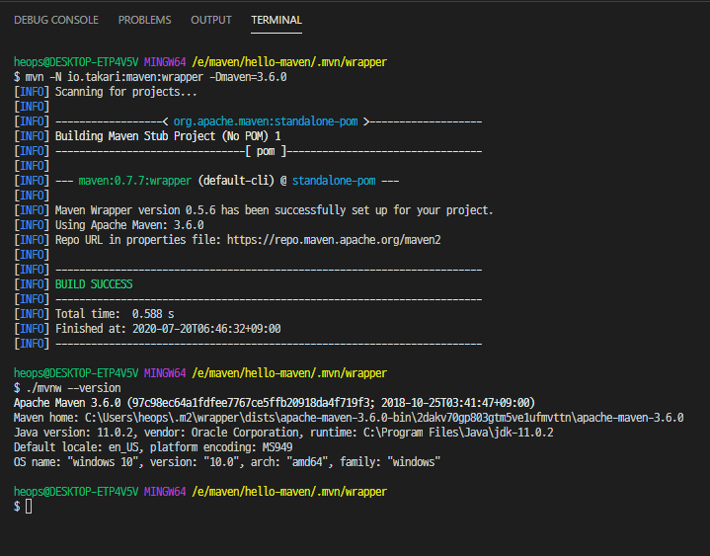Open the PROBLEMS tab
The width and height of the screenshot is (710, 556).
point(144,20)
